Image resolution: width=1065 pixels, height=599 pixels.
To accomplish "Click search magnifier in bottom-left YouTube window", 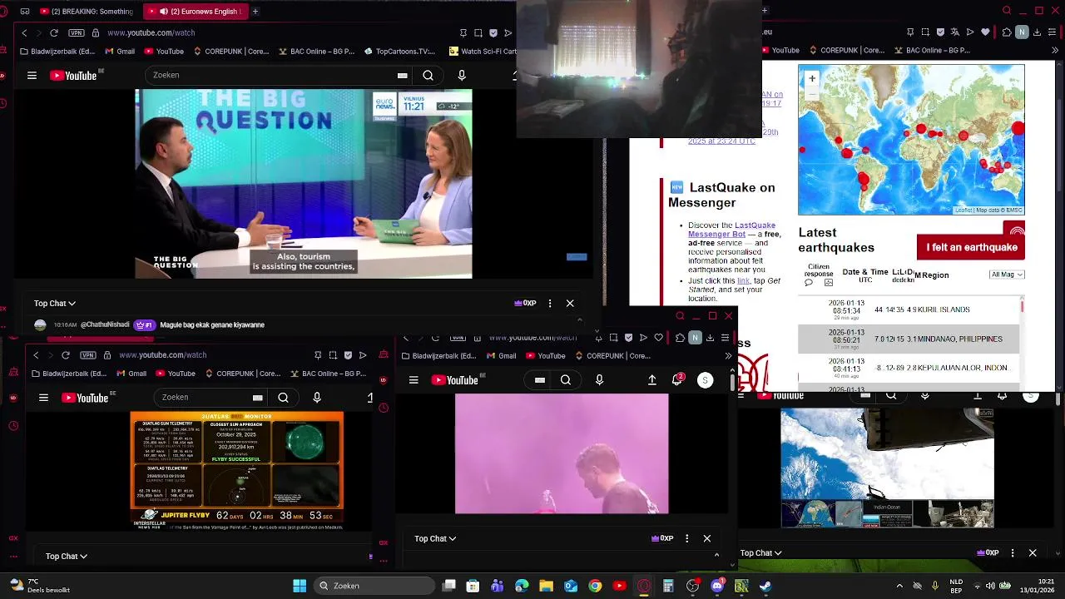I will coord(283,398).
